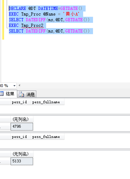Open the zoom percentage dropdown
This screenshot has height=179, width=130.
click(x=14, y=86)
